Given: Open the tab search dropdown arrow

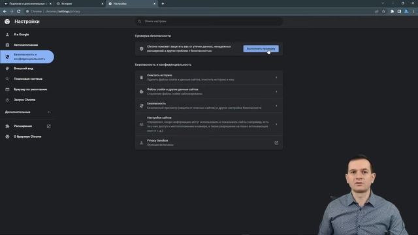Looking at the screenshot, I should [x=383, y=3].
